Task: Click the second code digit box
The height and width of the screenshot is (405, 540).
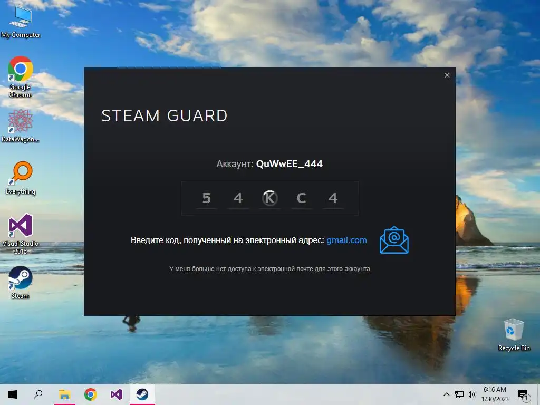Action: [x=238, y=198]
